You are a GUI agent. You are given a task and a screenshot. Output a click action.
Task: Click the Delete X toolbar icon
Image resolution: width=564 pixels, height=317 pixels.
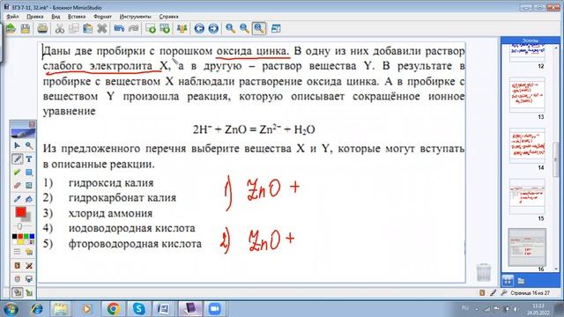(102, 28)
